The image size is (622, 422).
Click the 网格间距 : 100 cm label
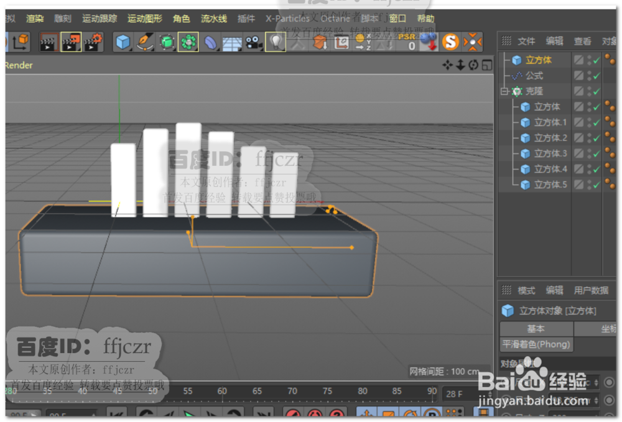coord(445,372)
